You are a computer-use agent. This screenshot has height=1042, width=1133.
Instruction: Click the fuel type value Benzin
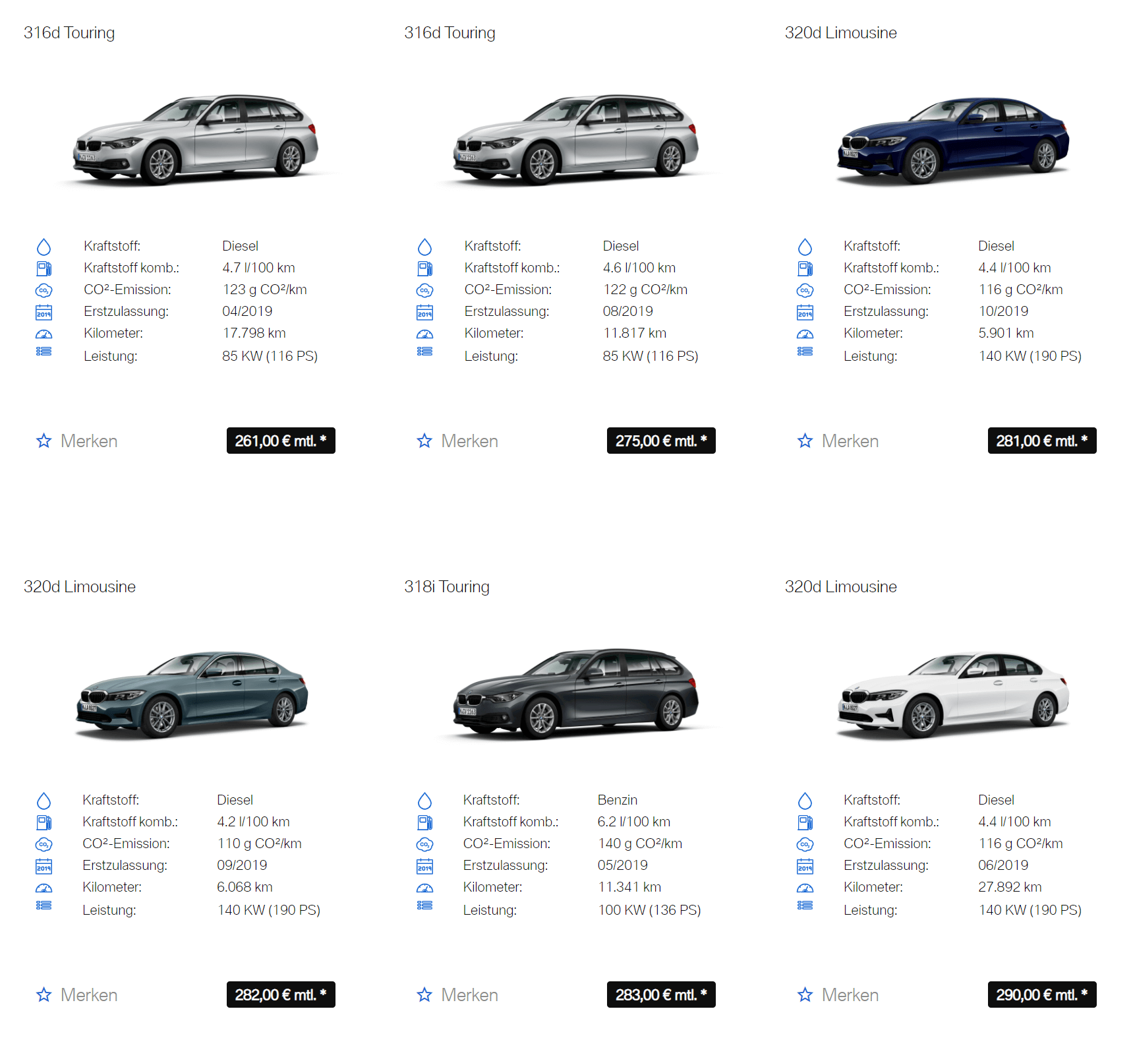coord(617,800)
